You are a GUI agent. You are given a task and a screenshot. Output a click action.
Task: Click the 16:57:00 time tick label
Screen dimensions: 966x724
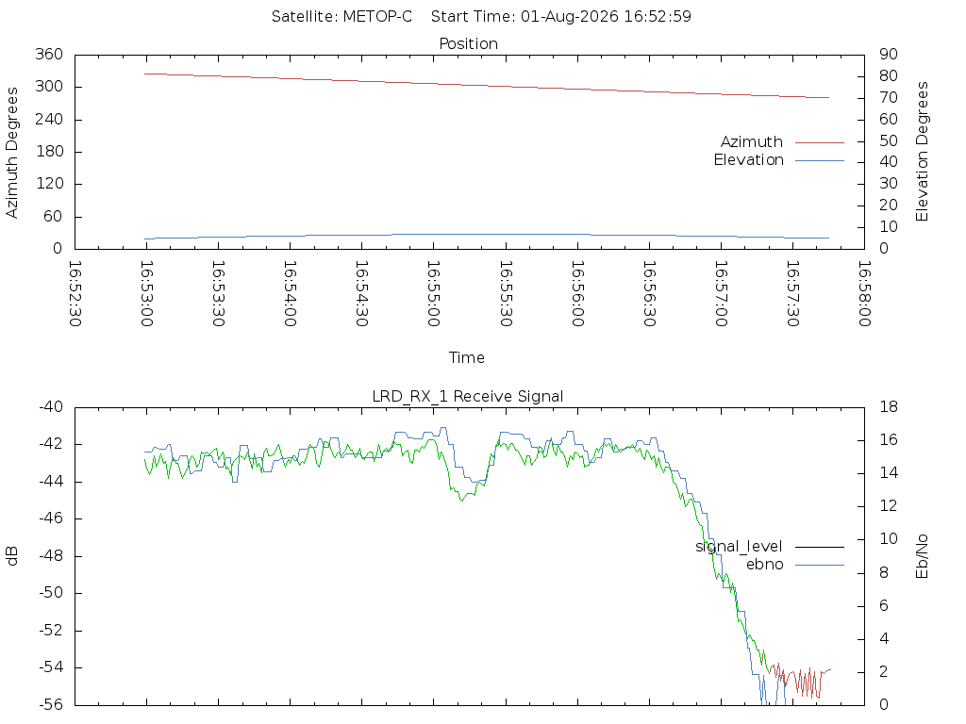pos(721,294)
